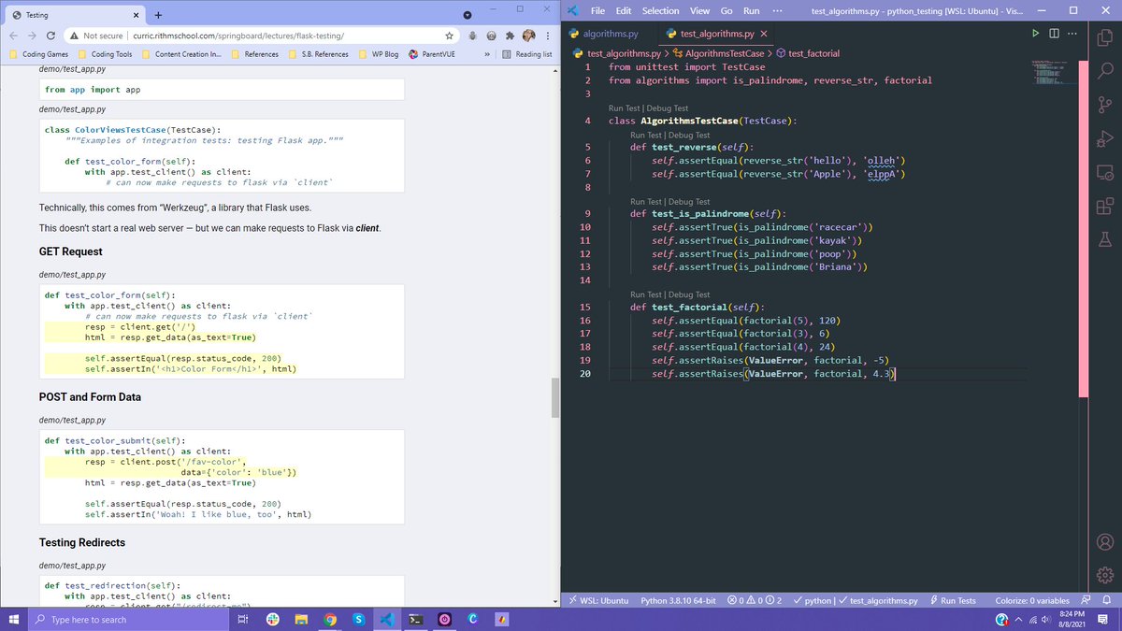
Task: Open Manage gear in VS Code activity bar
Action: click(x=1105, y=573)
